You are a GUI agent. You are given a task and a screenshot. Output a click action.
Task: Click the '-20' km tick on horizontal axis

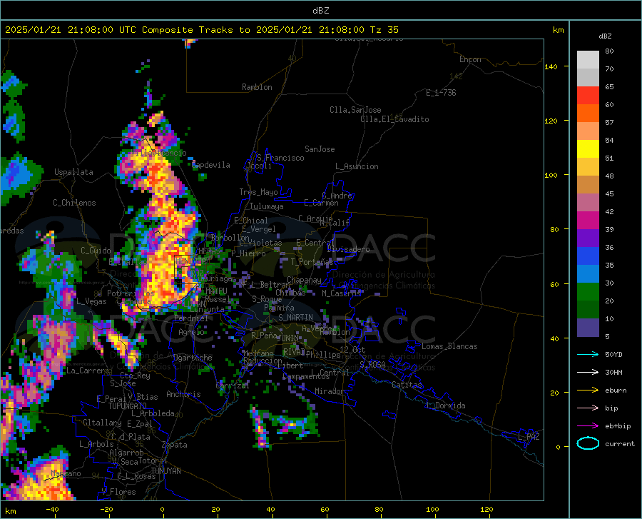[x=106, y=510]
